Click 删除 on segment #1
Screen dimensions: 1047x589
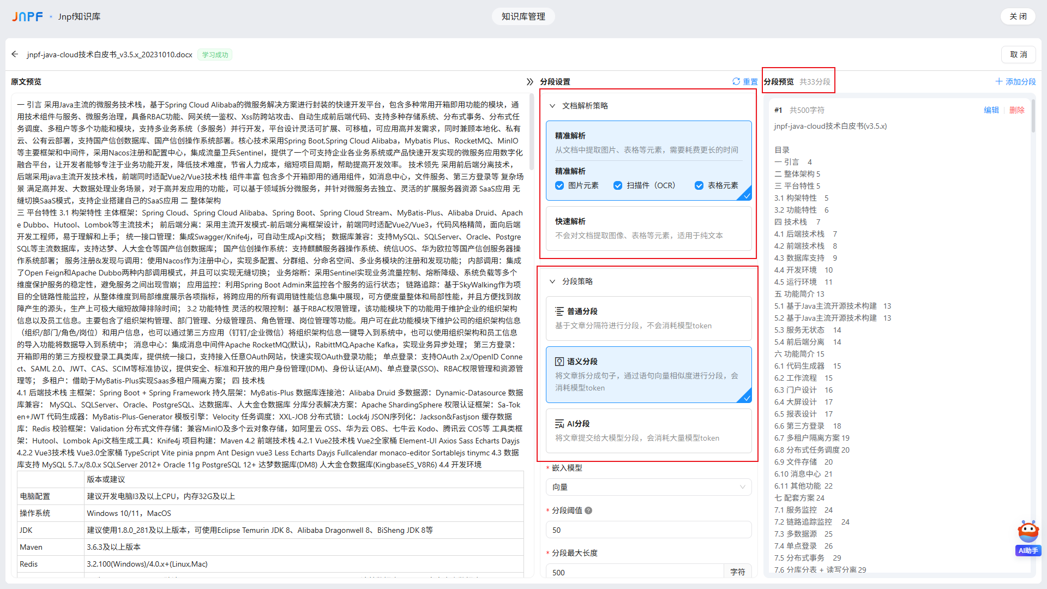pyautogui.click(x=1017, y=110)
